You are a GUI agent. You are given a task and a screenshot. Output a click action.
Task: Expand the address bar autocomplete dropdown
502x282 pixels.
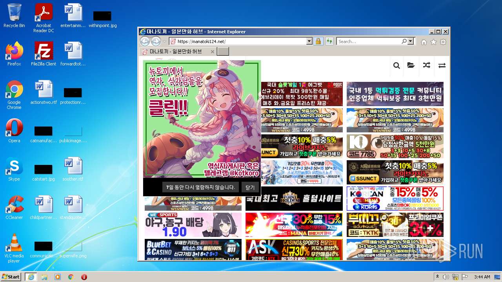pos(309,41)
